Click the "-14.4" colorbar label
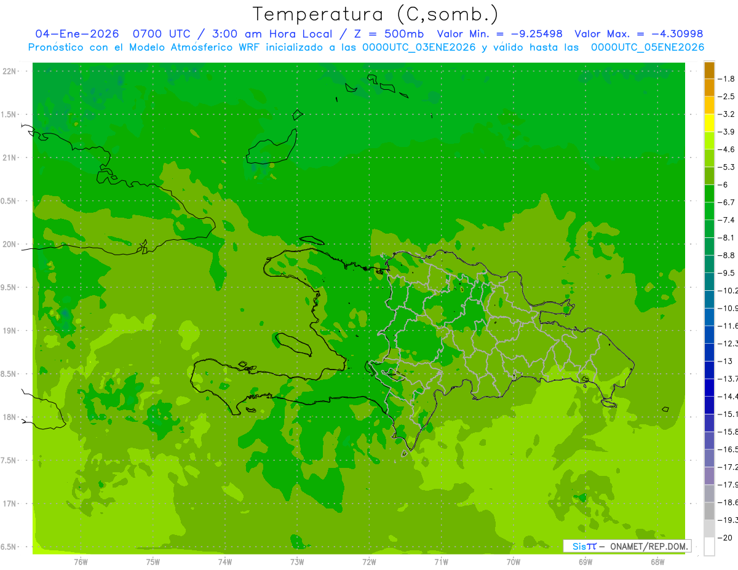The image size is (738, 570). 729,396
